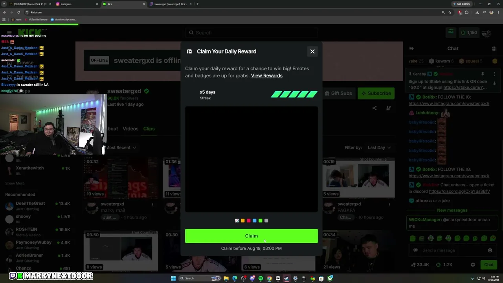503x283 pixels.
Task: Click the gift icon in the reward dialog header
Action: tap(189, 51)
